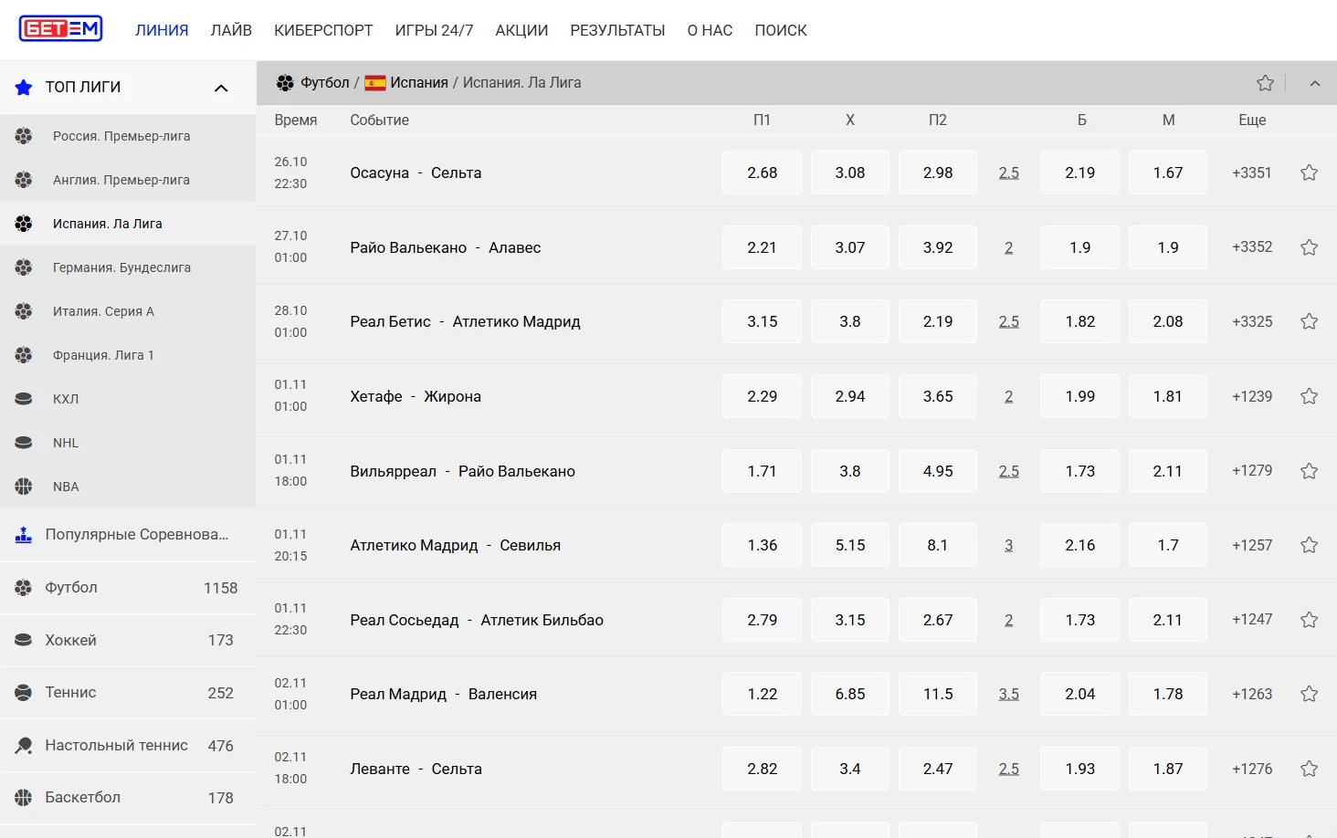Click the tennis ball sport icon

tap(24, 693)
